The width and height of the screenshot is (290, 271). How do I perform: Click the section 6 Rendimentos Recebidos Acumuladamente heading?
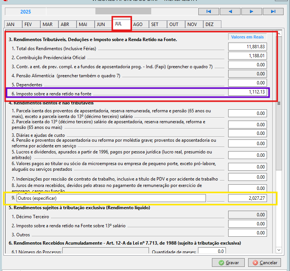125,243
